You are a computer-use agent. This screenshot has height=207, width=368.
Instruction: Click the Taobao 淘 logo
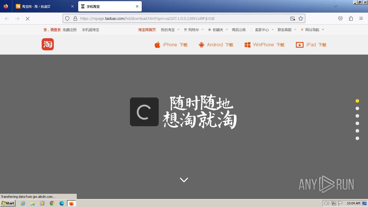tap(48, 44)
